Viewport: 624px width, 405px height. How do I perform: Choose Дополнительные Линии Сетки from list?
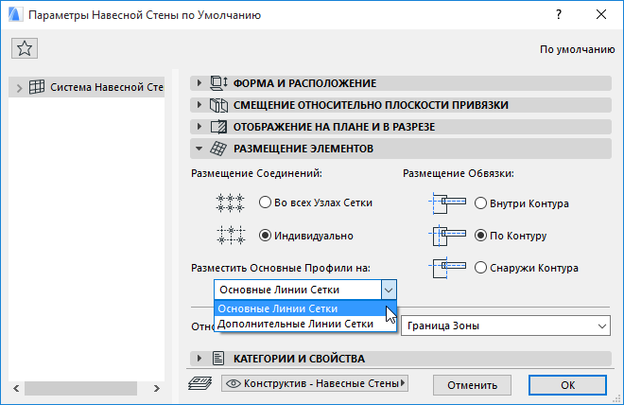[x=294, y=324]
